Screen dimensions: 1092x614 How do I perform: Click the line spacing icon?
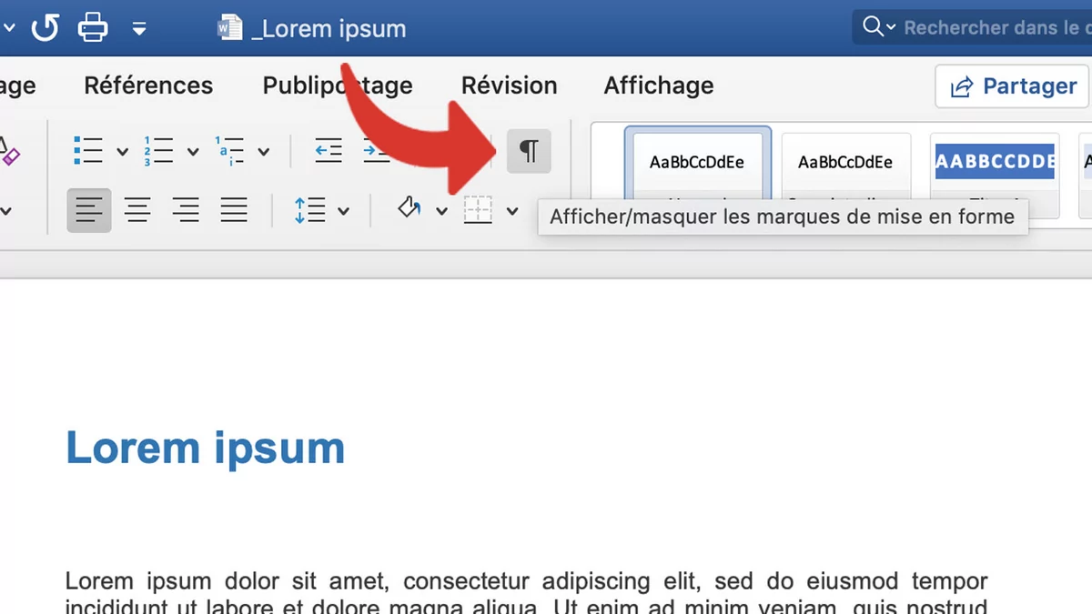[x=310, y=211]
